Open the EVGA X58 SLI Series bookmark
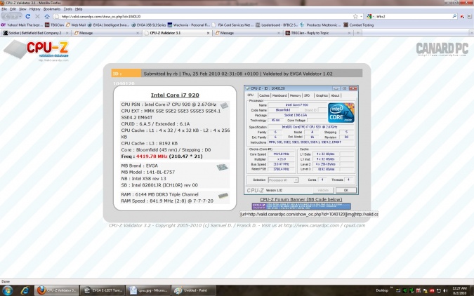474x296 pixels. click(x=149, y=25)
